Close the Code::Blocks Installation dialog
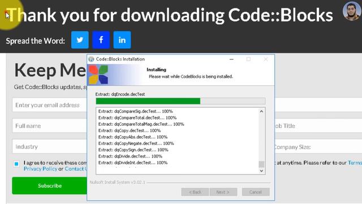Image resolution: width=362 pixels, height=204 pixels. tap(266, 59)
